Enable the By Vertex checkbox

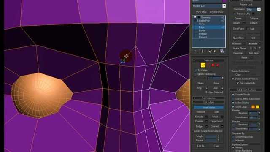coord(195,70)
